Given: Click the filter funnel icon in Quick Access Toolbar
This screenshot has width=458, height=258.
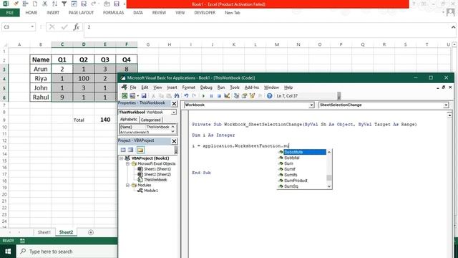Looking at the screenshot, I should point(64,4).
